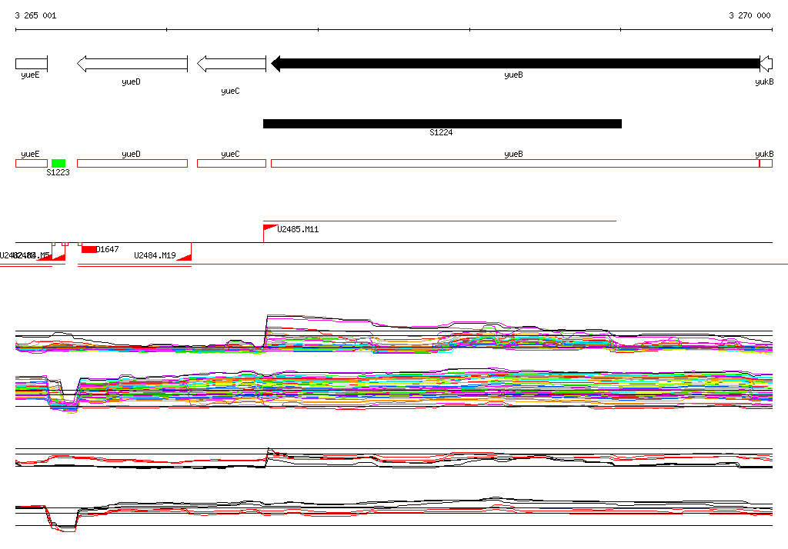The height and width of the screenshot is (549, 788).
Task: Click the S1224 black segment bar
Action: pyautogui.click(x=442, y=124)
